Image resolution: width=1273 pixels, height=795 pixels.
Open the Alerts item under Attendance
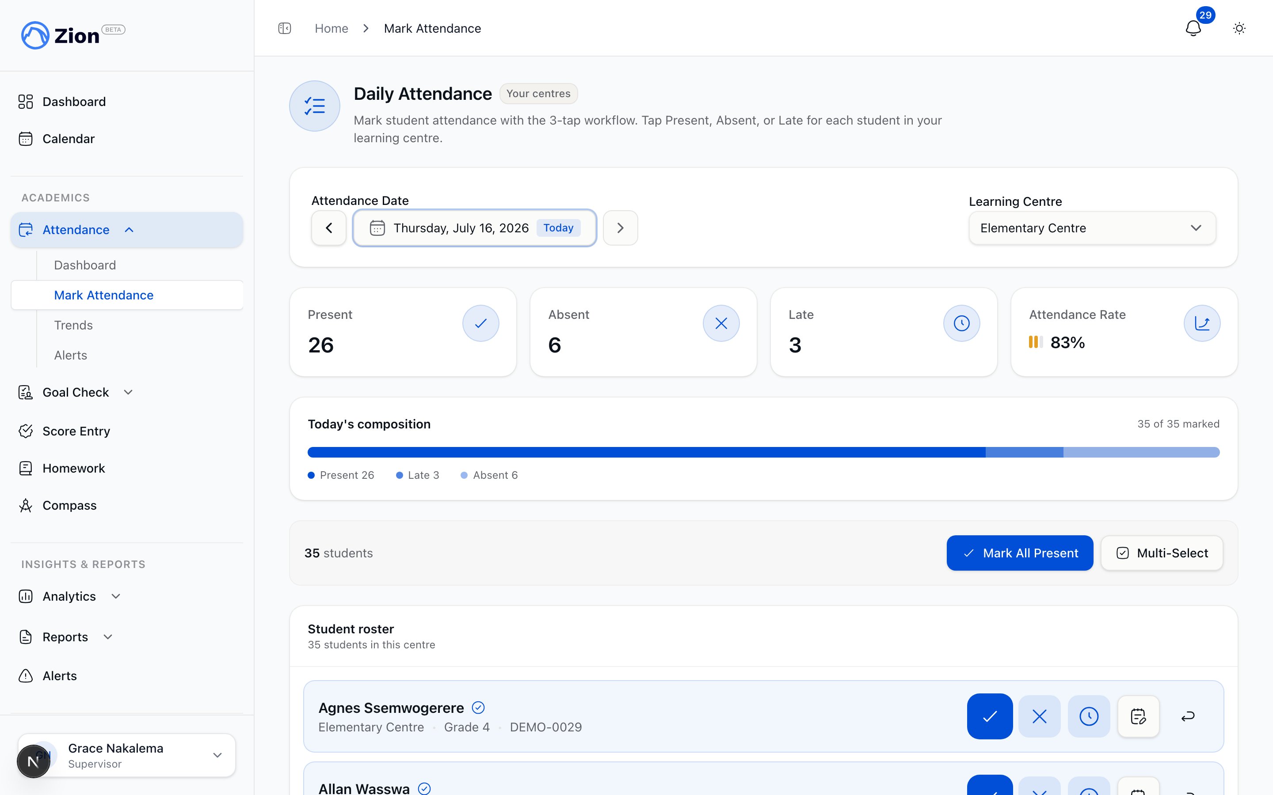point(70,356)
